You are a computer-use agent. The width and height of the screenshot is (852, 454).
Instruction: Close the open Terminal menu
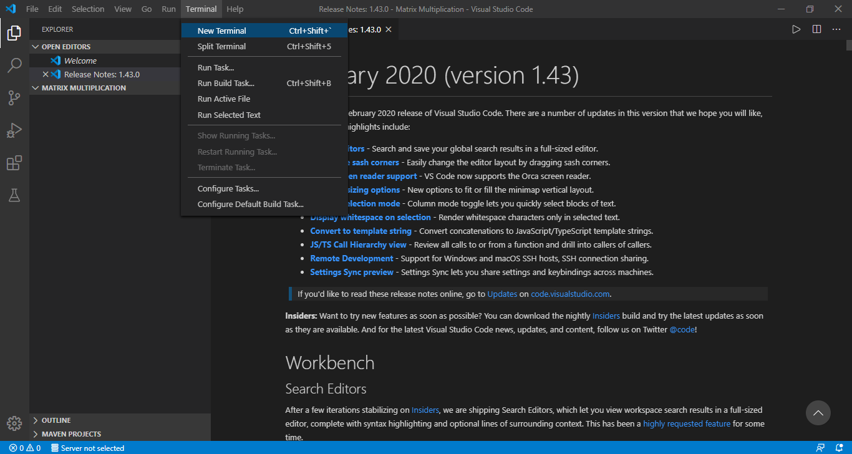pos(201,9)
